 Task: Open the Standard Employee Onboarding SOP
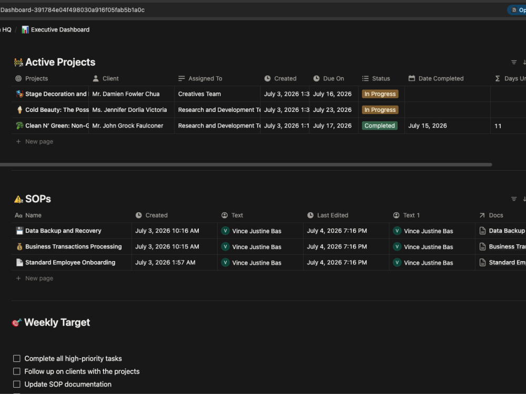tap(70, 262)
